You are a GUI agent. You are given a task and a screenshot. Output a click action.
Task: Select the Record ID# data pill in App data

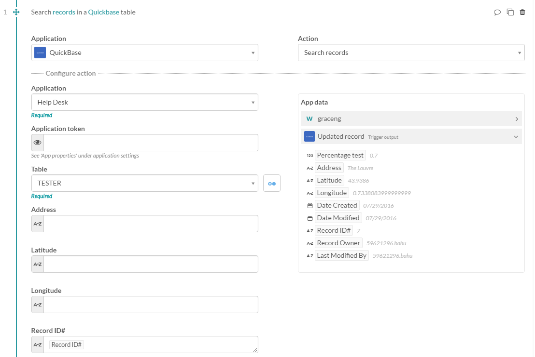pos(334,230)
